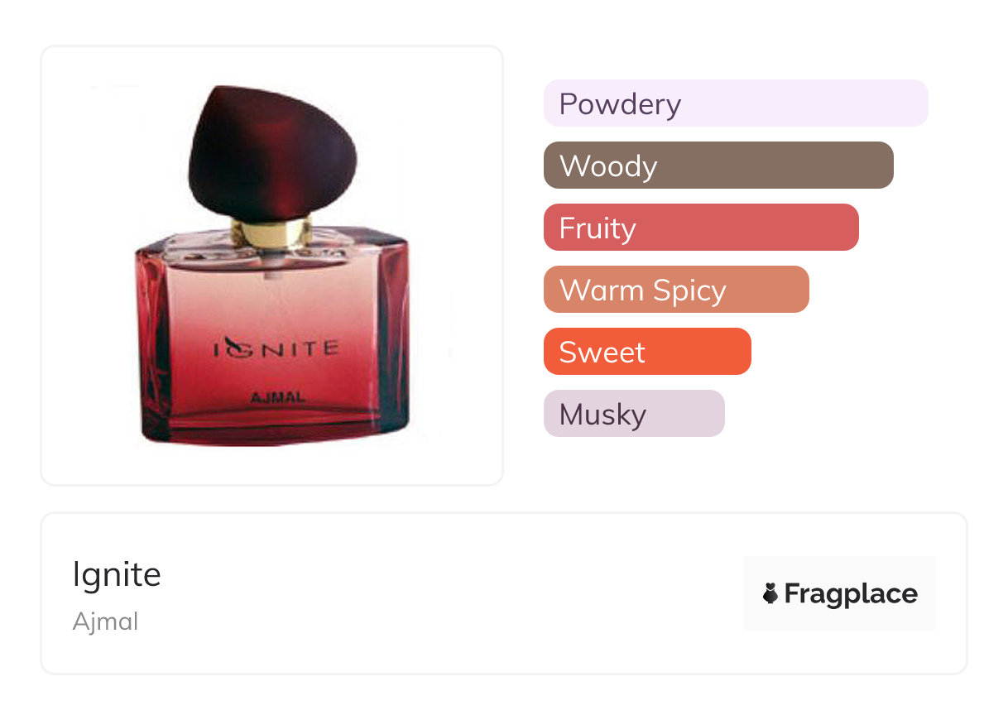1008x715 pixels.
Task: Click the Fruity accord bar
Action: 701,228
